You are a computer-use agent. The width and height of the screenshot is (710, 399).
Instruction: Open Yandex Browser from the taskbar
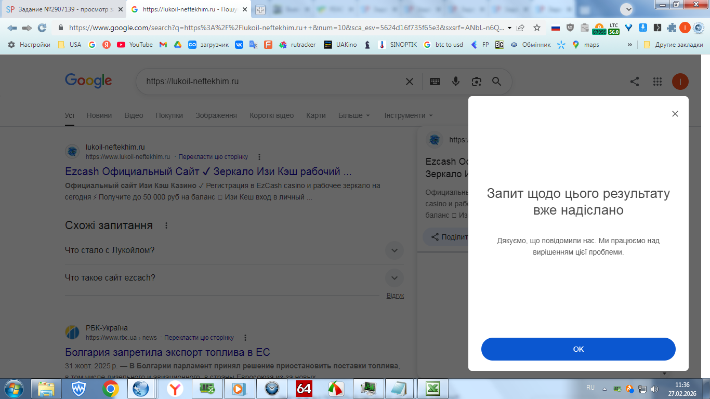(175, 388)
